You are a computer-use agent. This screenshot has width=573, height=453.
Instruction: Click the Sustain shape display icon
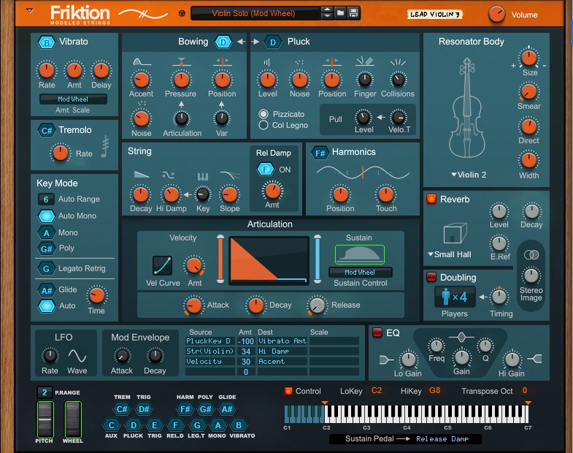pyautogui.click(x=359, y=254)
